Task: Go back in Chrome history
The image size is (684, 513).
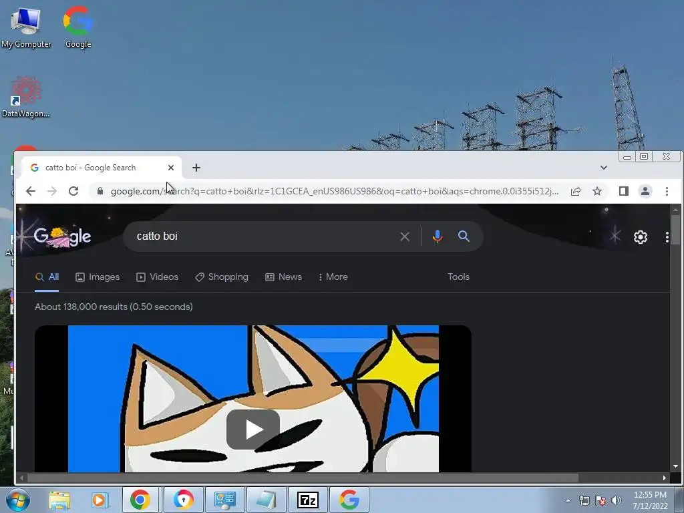Action: pyautogui.click(x=31, y=191)
